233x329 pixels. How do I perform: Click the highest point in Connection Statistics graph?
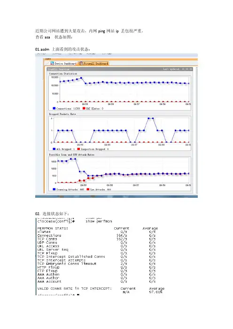coord(81,78)
